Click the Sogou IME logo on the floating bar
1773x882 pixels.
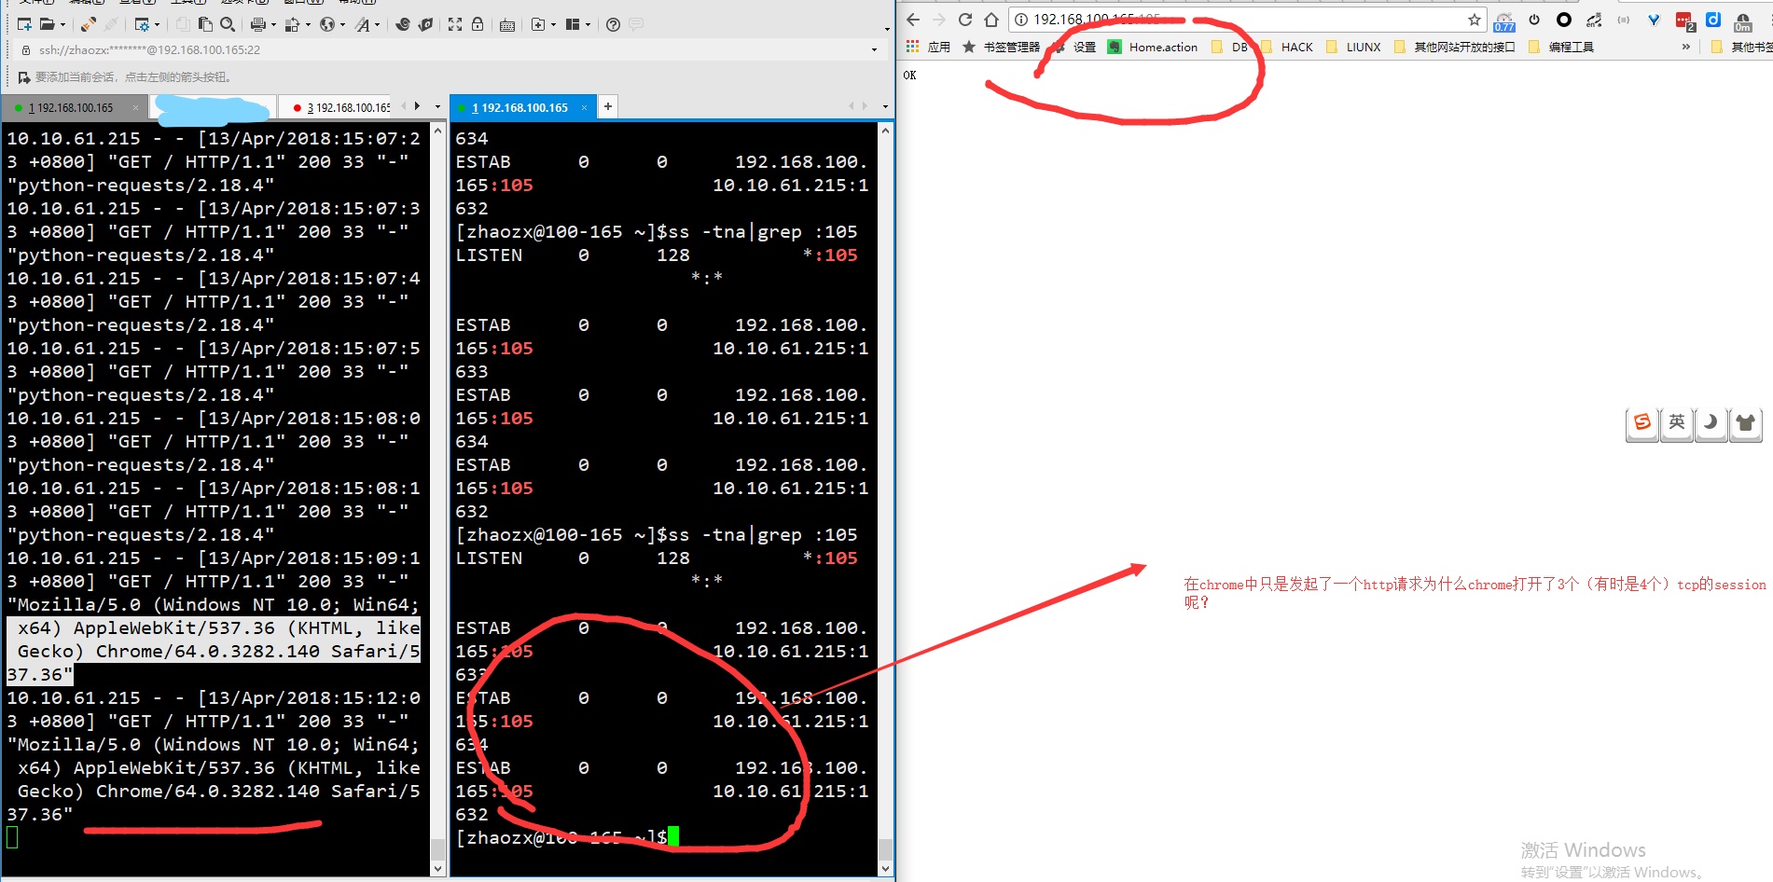point(1642,423)
